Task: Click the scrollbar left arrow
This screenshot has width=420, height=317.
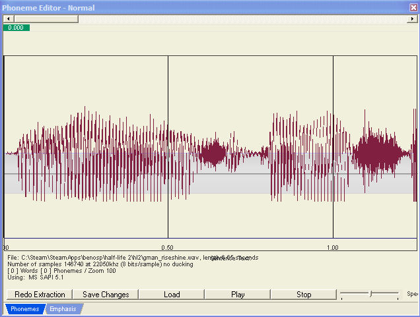Action: pos(9,18)
